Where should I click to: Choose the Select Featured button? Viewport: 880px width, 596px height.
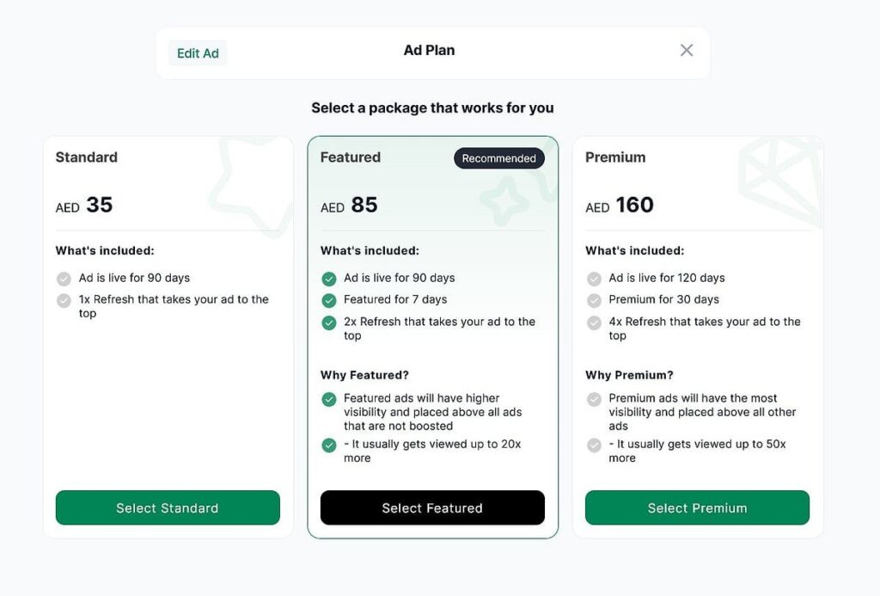(x=432, y=507)
